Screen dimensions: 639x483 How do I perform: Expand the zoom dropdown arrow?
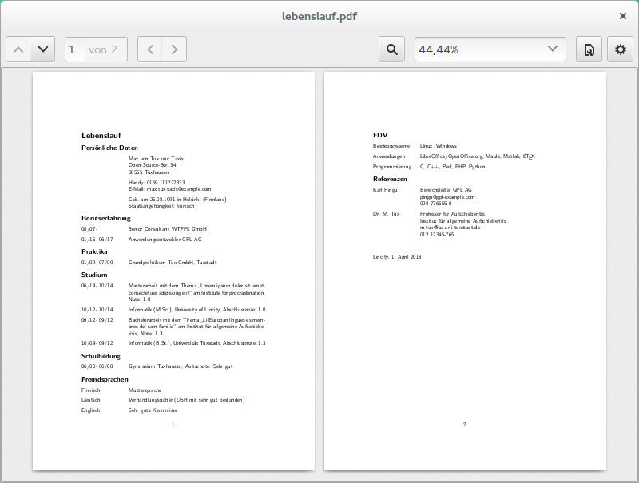553,49
